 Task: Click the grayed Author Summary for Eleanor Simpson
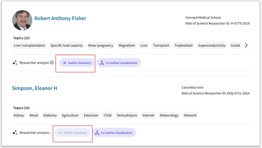[x=72, y=133]
